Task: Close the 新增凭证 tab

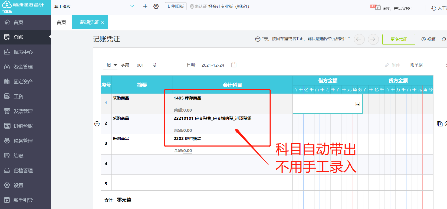Action: [x=103, y=23]
